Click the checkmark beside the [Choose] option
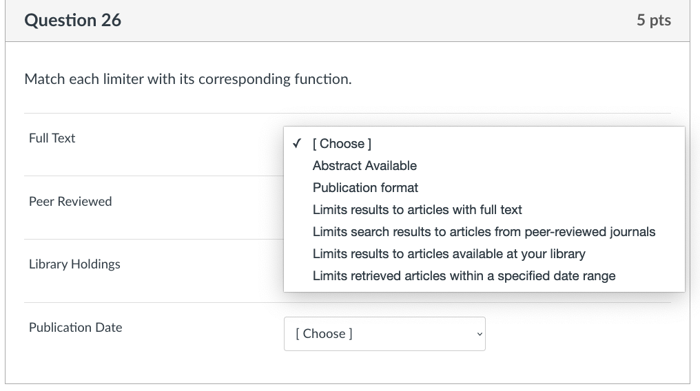 click(296, 144)
